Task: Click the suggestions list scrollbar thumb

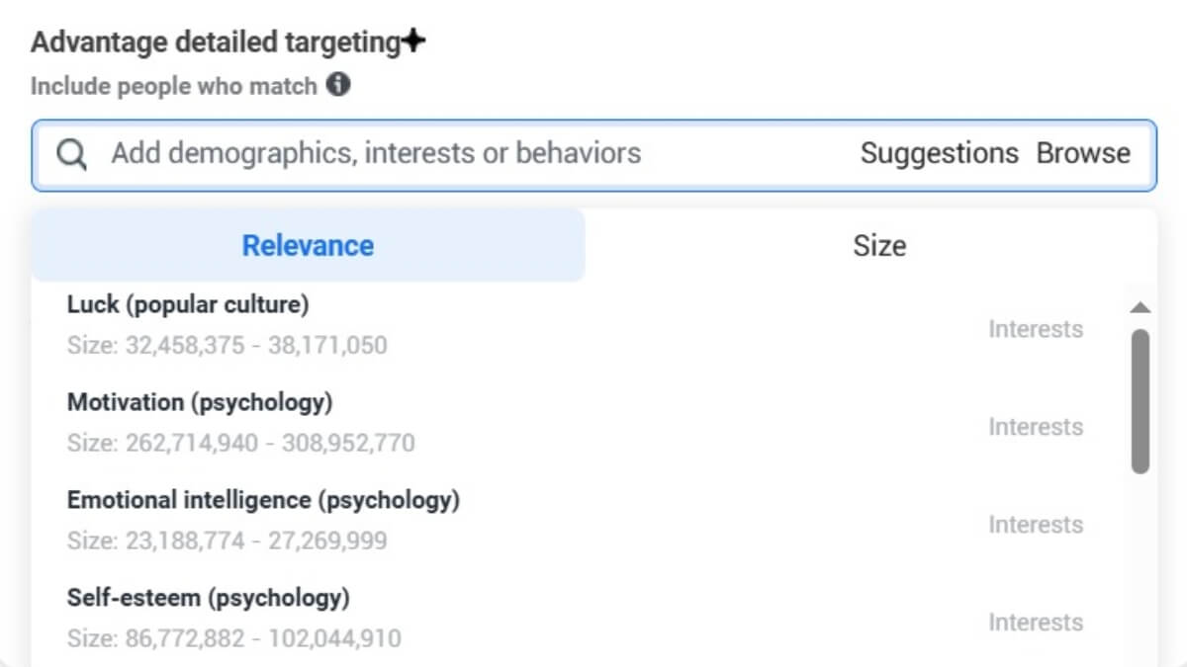Action: [1140, 400]
